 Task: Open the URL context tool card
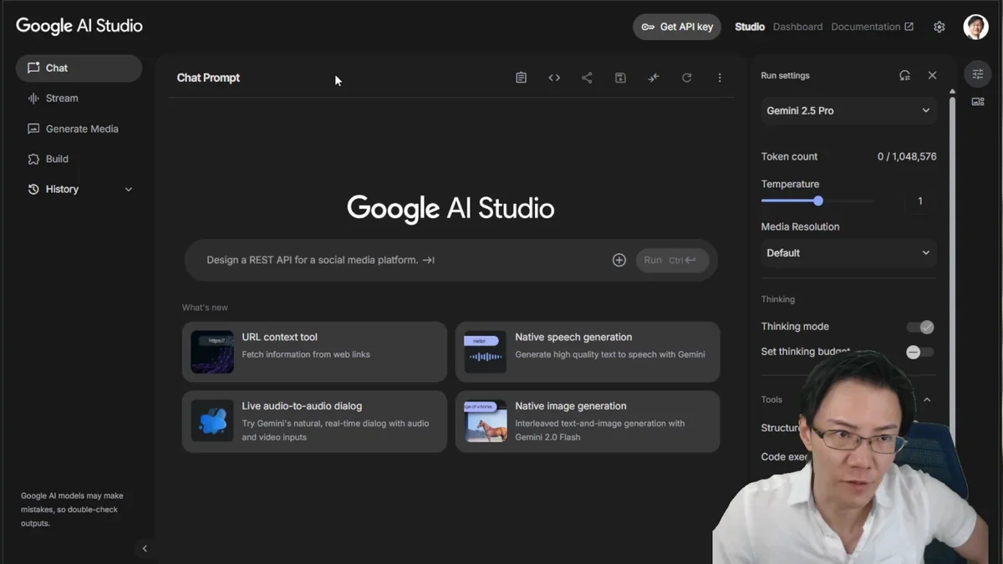click(314, 352)
